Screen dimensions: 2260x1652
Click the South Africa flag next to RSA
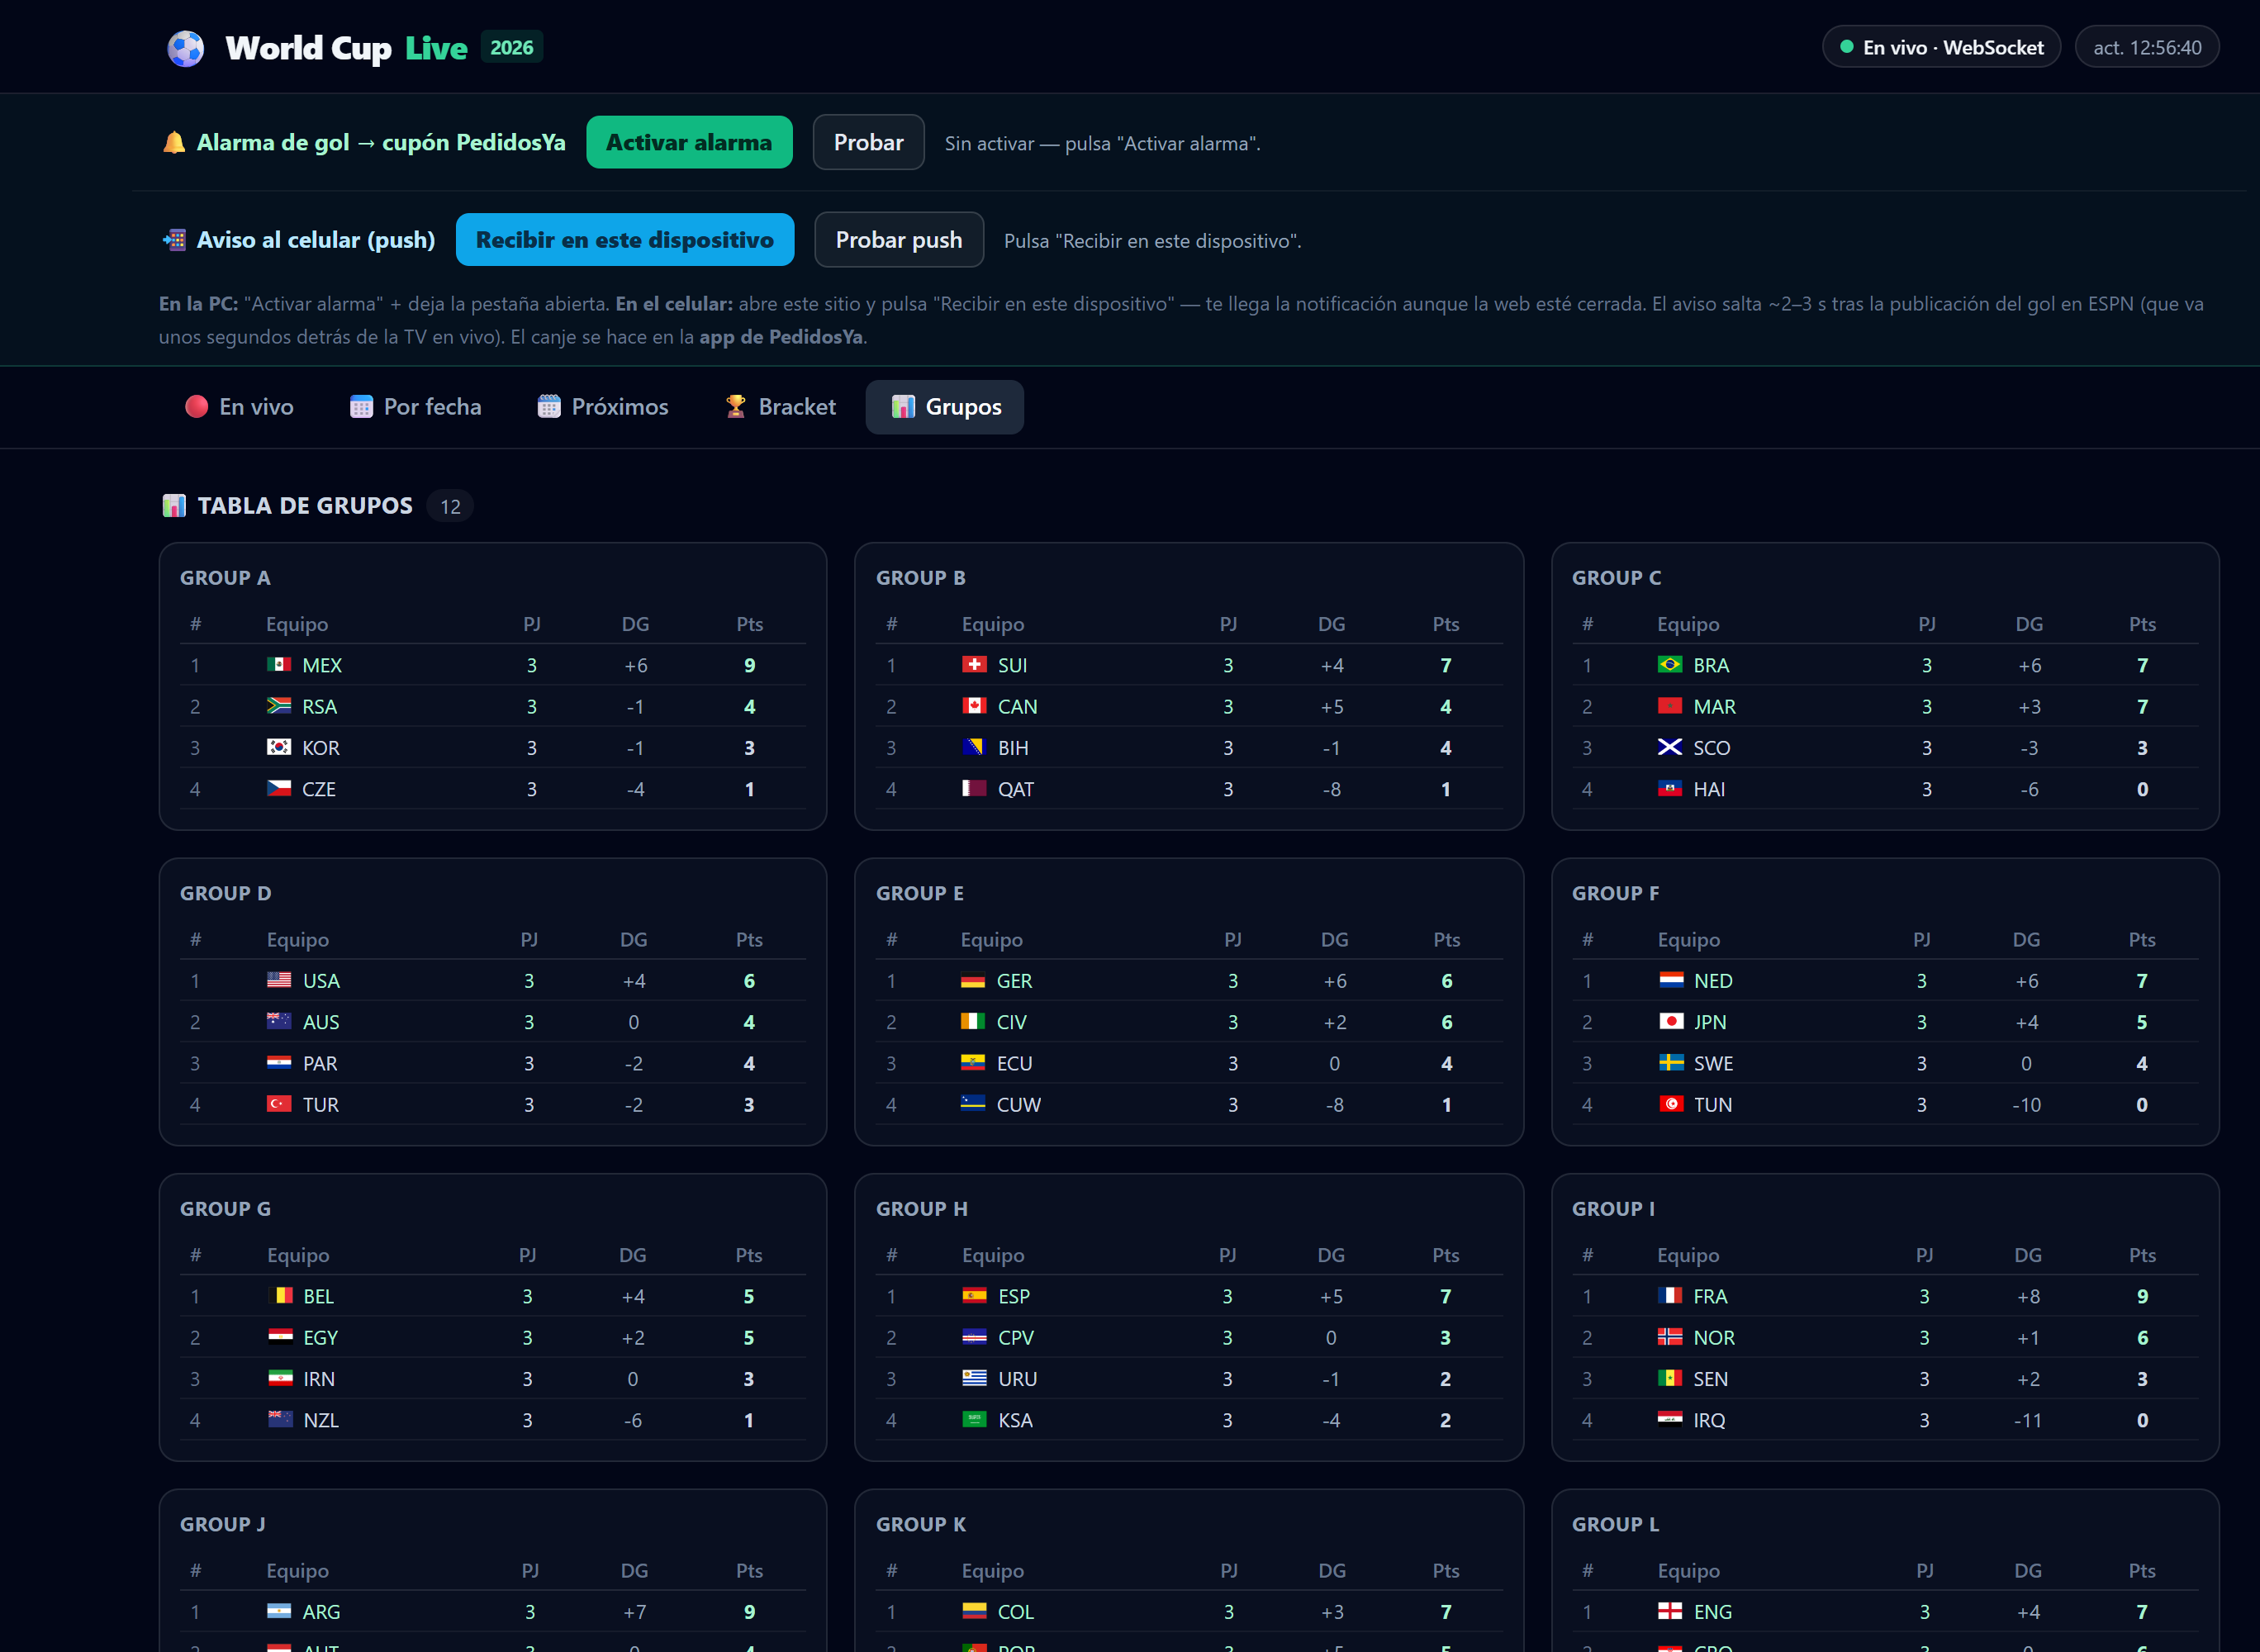(279, 706)
